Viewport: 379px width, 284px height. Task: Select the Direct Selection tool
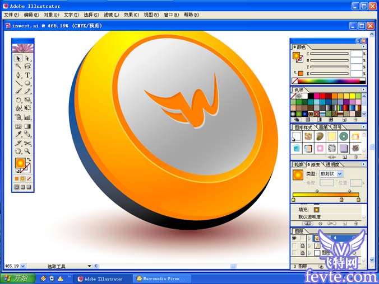click(27, 59)
